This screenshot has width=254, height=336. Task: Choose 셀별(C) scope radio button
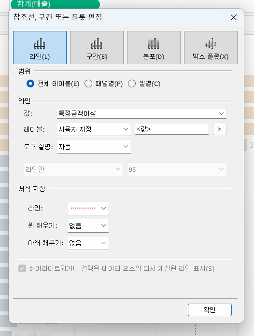(132, 84)
